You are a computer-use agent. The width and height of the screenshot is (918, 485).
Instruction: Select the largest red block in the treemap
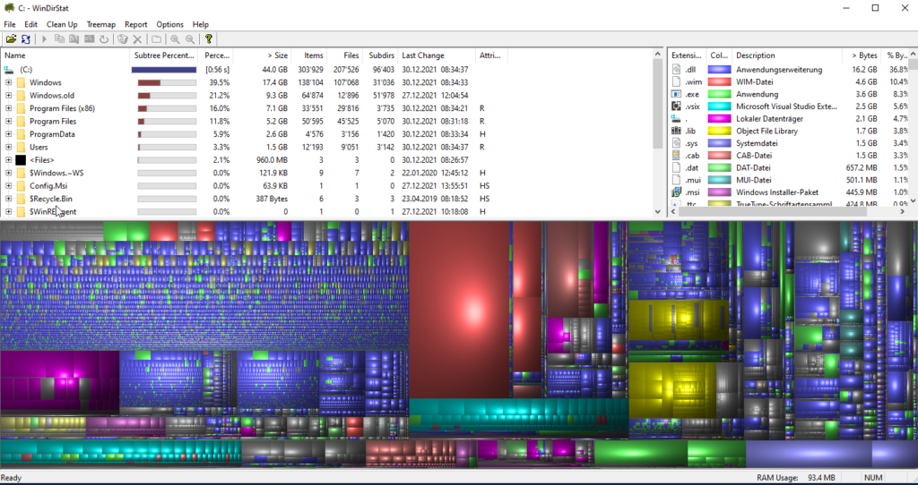pos(460,309)
